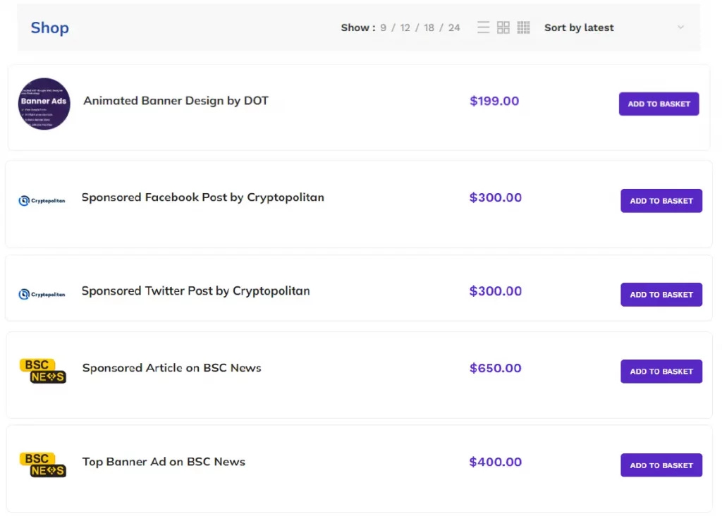Add Top Banner Ad to basket
722x521 pixels.
pyautogui.click(x=661, y=465)
